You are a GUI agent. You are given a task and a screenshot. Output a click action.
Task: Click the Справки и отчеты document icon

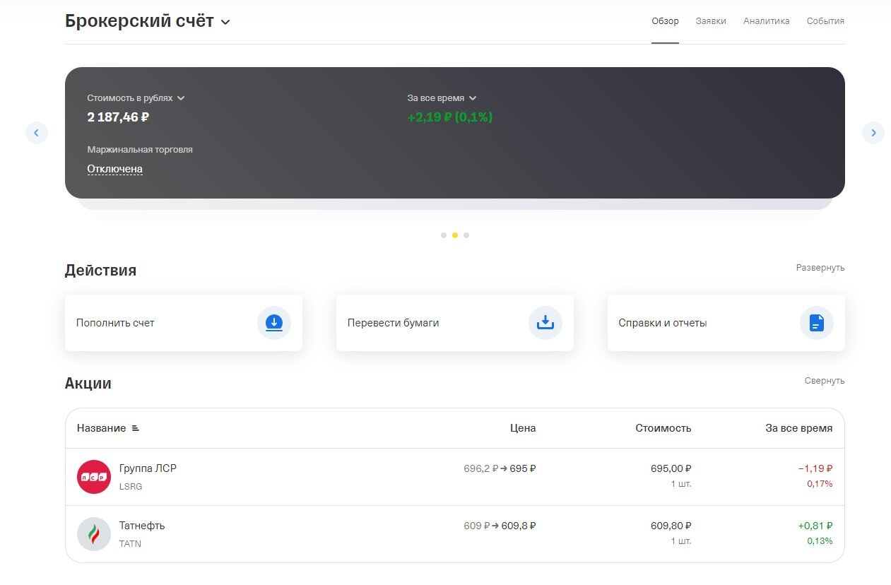pyautogui.click(x=816, y=323)
